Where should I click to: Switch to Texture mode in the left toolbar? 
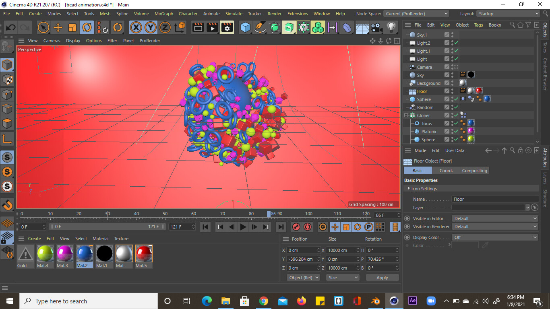click(x=7, y=80)
